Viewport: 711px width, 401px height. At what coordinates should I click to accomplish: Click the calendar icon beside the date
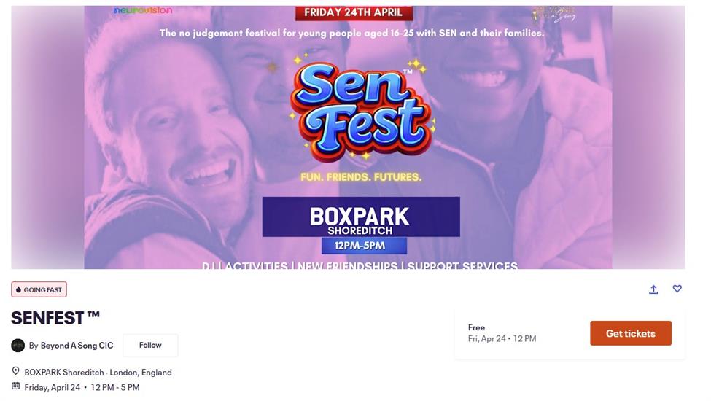(16, 387)
